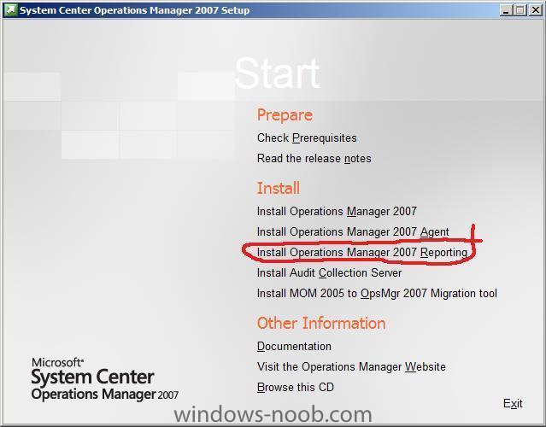The width and height of the screenshot is (546, 427).
Task: Open Read the release notes
Action: click(314, 159)
